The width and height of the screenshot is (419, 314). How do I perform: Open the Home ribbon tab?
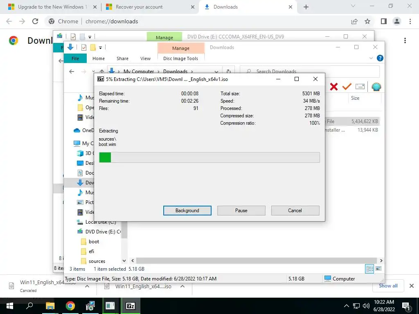point(99,58)
